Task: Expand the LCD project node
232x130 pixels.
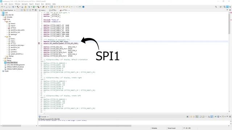Action: pyautogui.click(x=1, y=13)
